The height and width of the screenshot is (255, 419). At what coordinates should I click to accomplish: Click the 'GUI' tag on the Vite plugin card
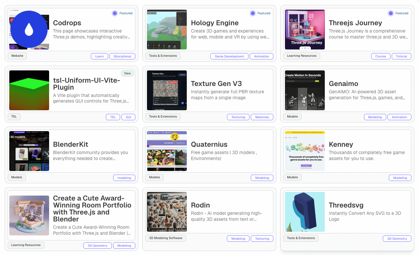[x=128, y=117]
